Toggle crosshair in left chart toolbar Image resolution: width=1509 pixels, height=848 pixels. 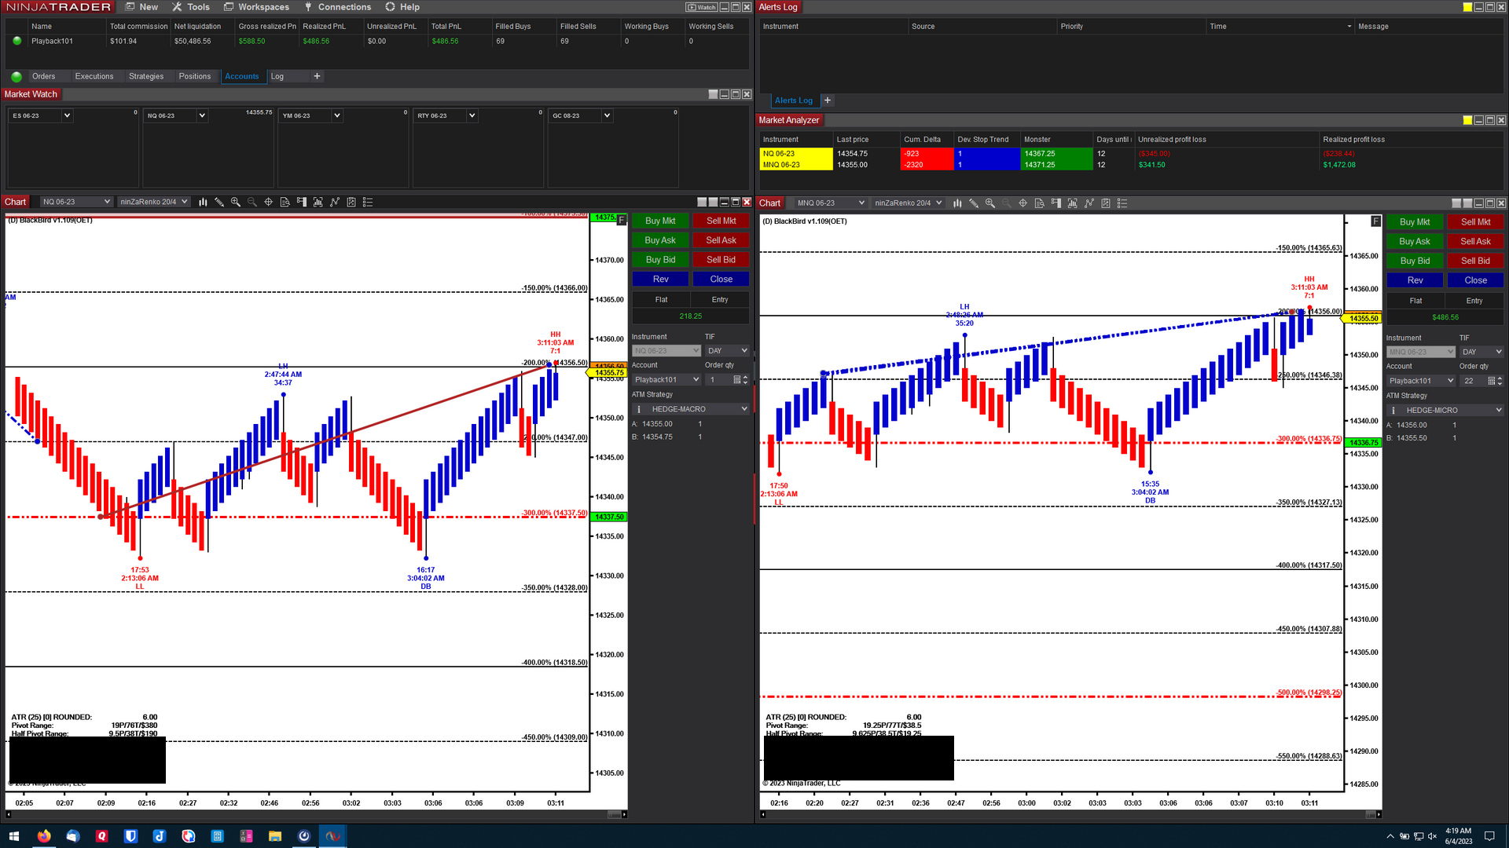pyautogui.click(x=269, y=202)
